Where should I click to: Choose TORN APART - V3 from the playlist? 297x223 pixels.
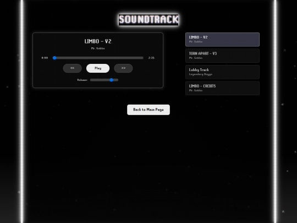tap(222, 56)
